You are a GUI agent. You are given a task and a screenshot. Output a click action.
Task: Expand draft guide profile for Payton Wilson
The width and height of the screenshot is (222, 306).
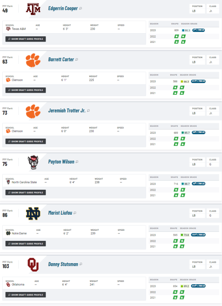click(x=25, y=192)
